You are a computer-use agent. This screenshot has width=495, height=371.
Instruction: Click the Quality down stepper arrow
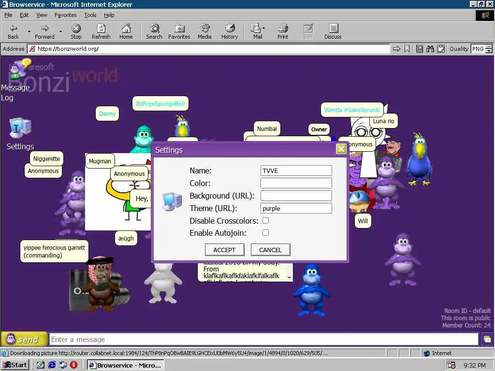pyautogui.click(x=489, y=51)
